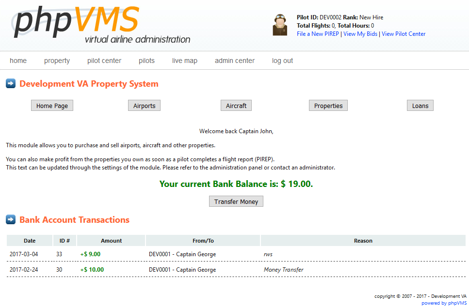Select log out in the navigation
Screen dimensions: 469x308
click(x=282, y=61)
